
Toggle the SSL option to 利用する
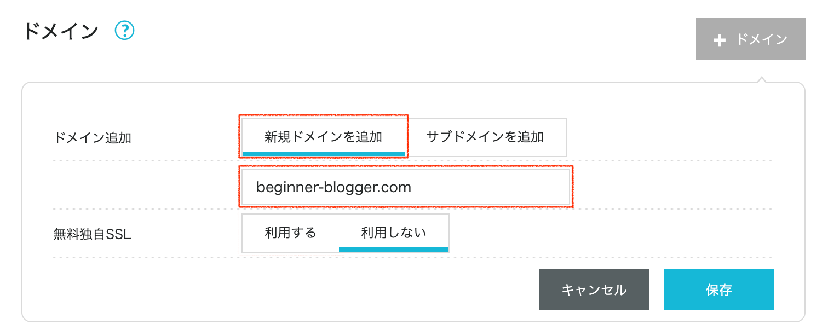[x=290, y=233]
